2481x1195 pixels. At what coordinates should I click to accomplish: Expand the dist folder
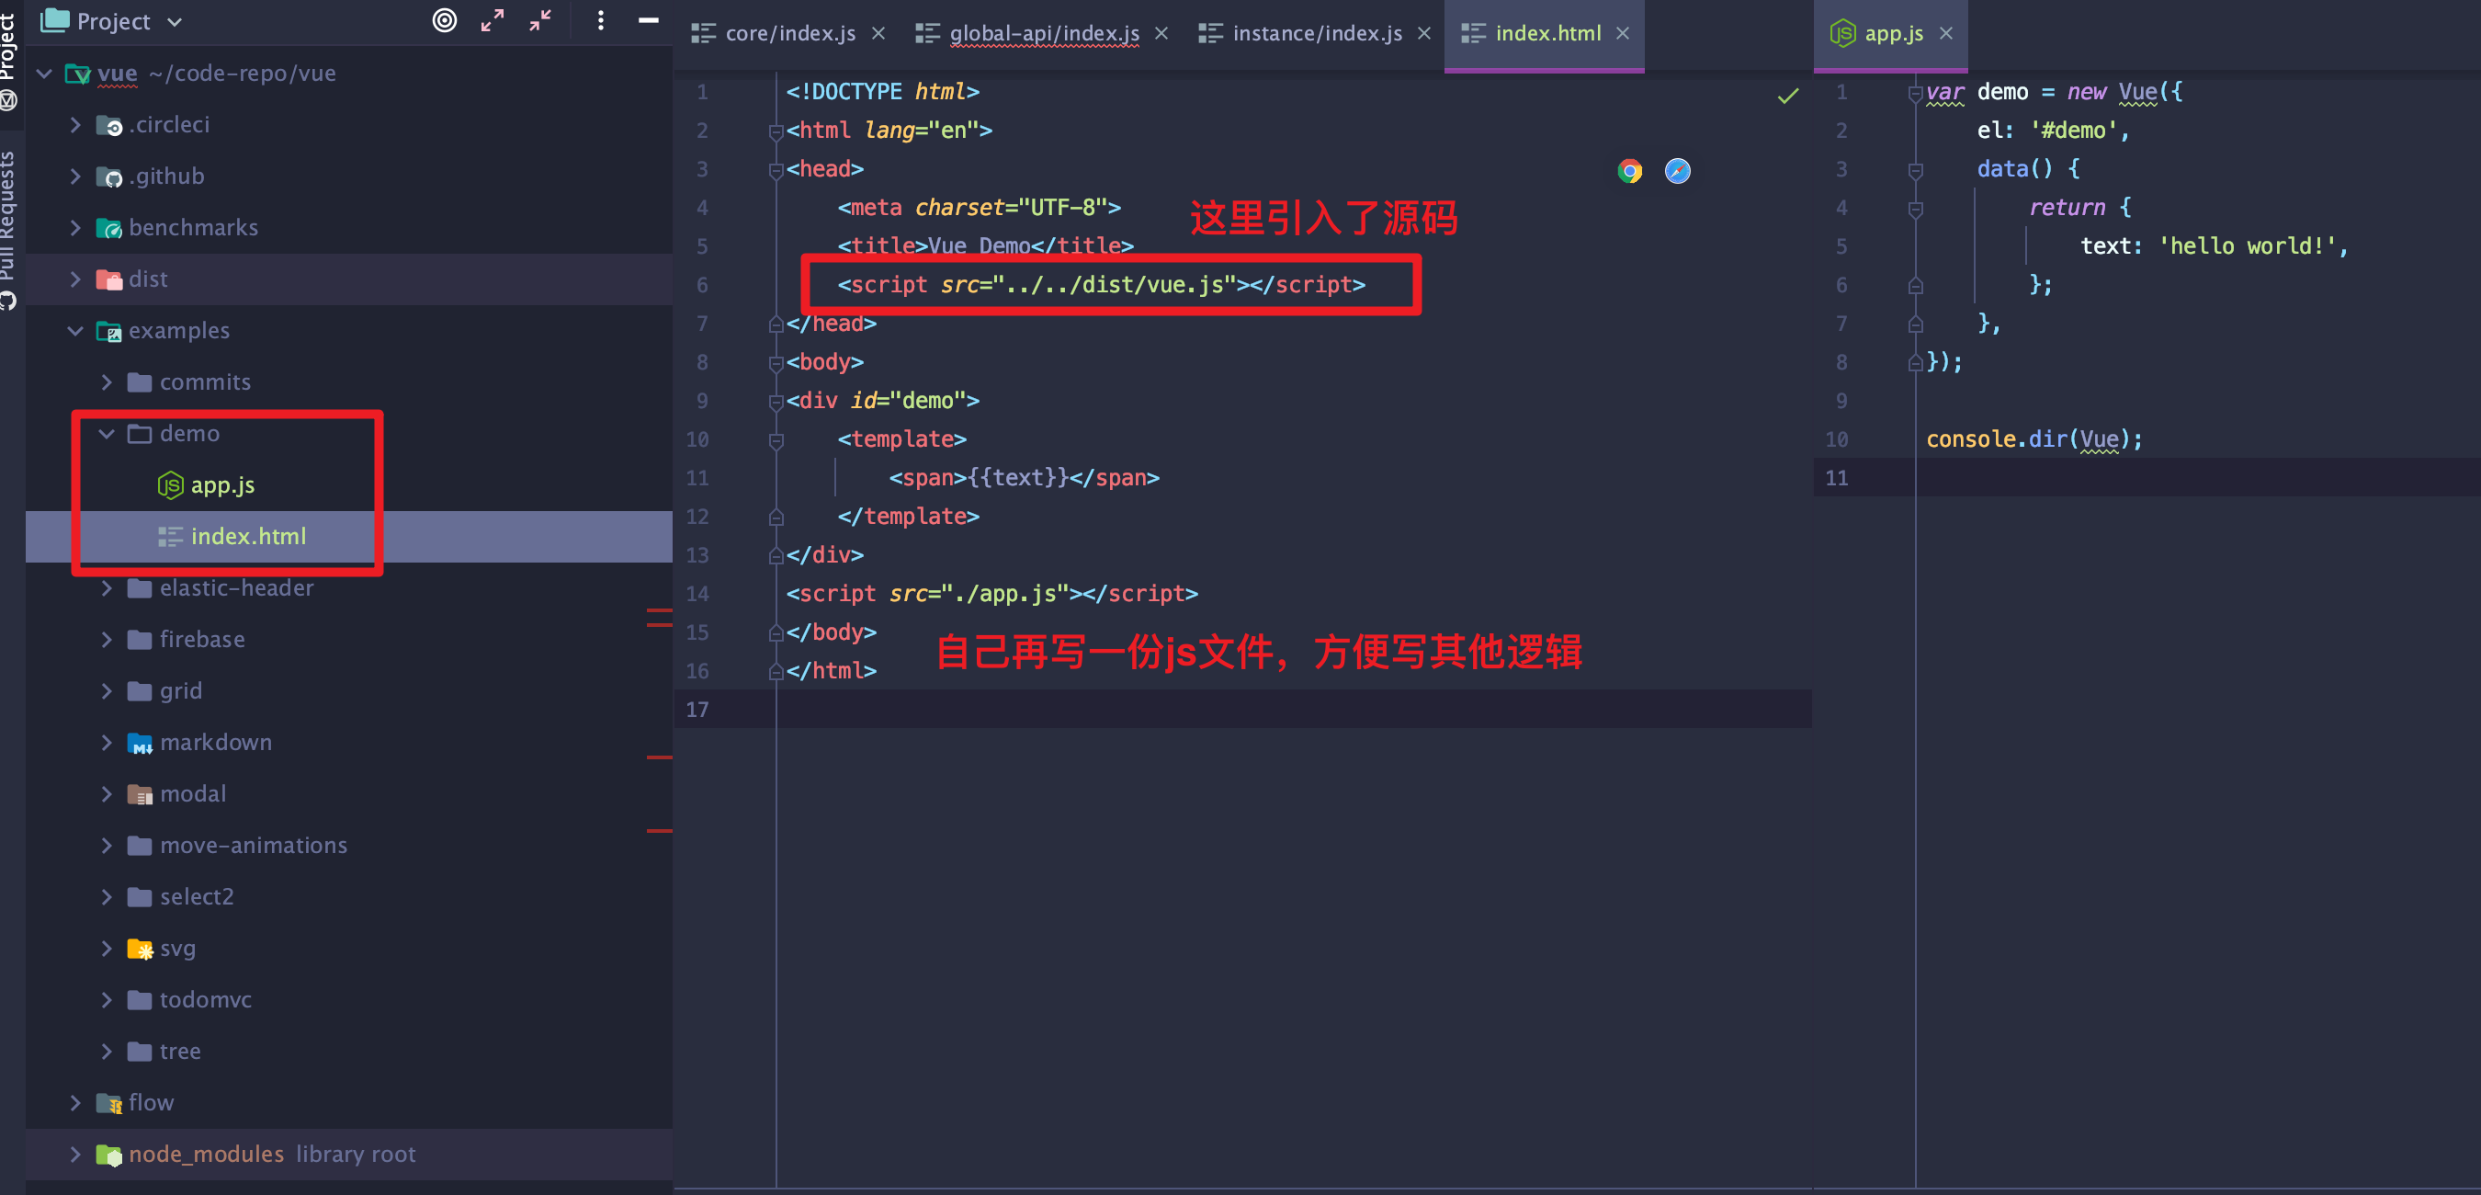point(75,279)
